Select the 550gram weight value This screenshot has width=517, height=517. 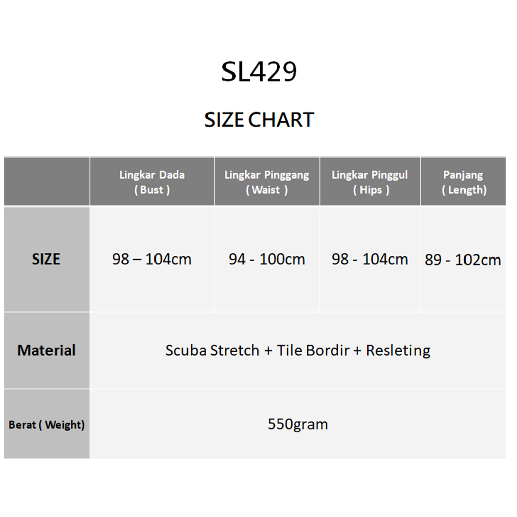point(297,424)
